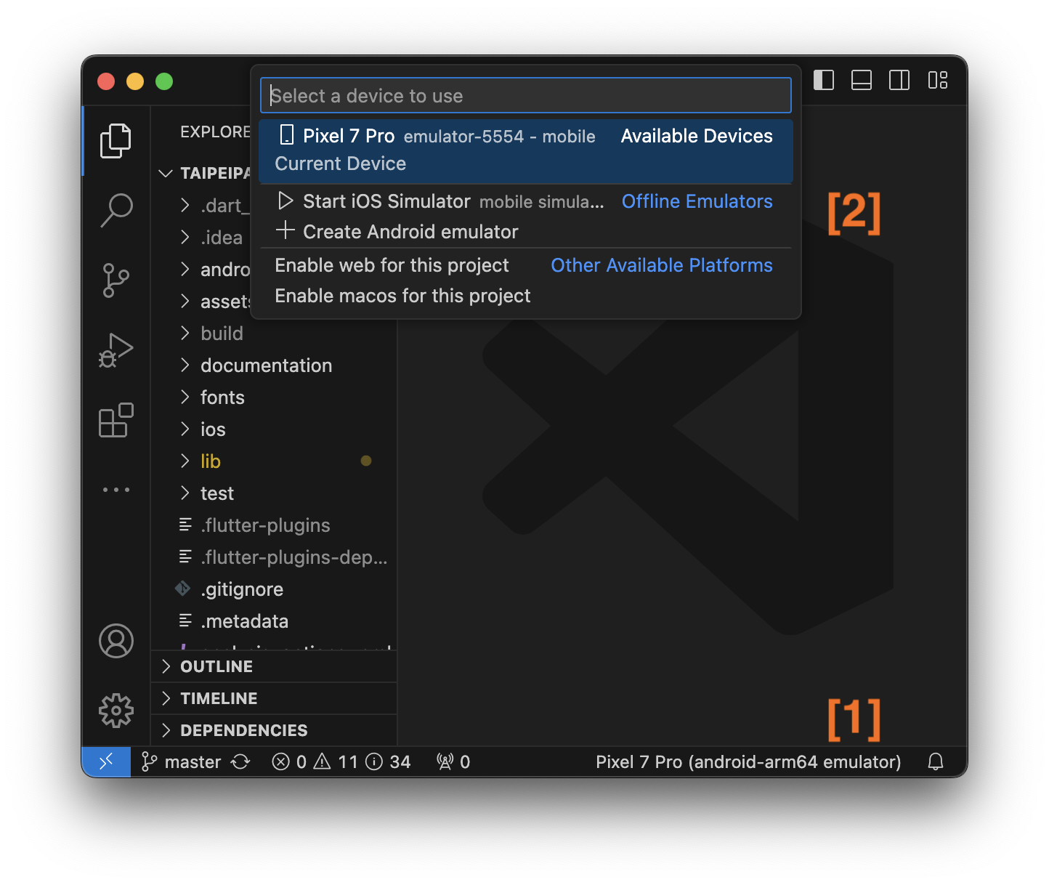The image size is (1049, 885).
Task: Open the Source Control view icon
Action: (x=116, y=280)
